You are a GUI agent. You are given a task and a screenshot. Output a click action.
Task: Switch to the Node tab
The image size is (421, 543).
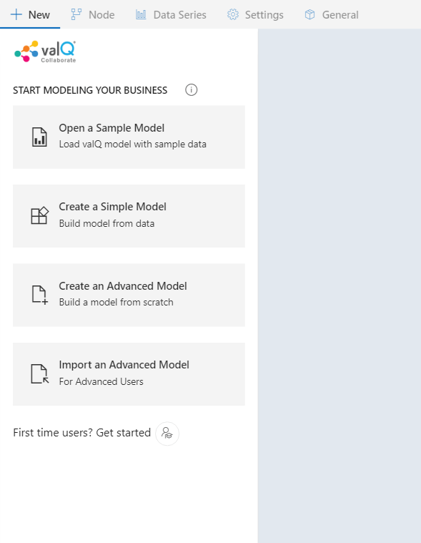coord(93,14)
